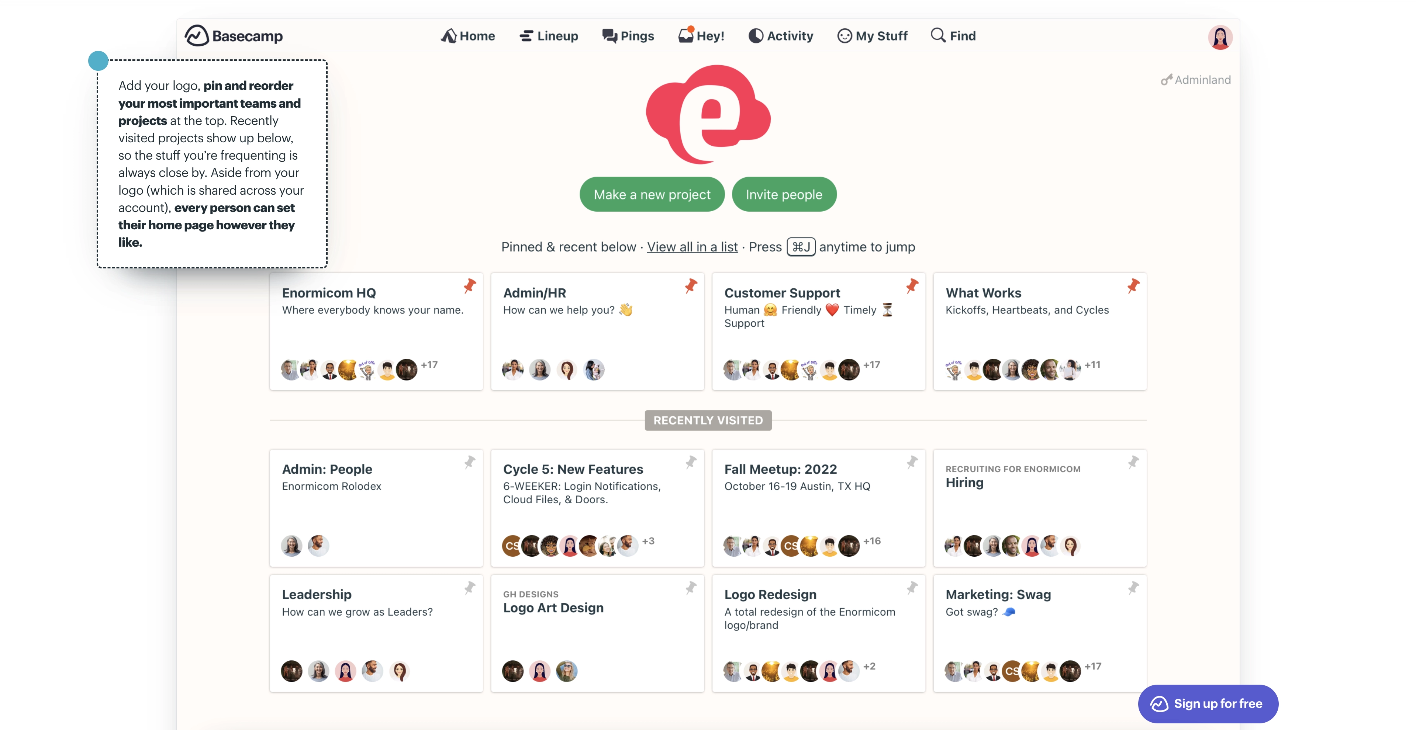The width and height of the screenshot is (1416, 730).
Task: Pin the Enormicom HQ project card
Action: click(470, 285)
